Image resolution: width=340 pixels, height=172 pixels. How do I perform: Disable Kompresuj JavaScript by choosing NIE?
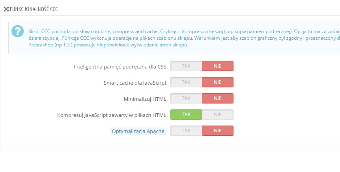[218, 115]
